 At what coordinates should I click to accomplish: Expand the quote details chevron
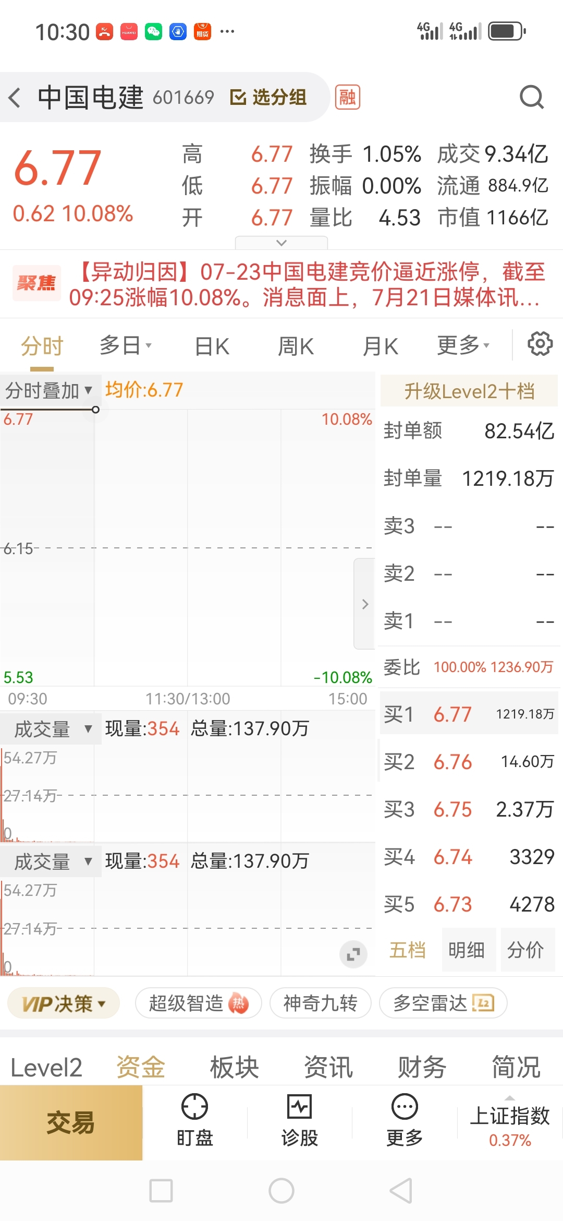point(281,243)
